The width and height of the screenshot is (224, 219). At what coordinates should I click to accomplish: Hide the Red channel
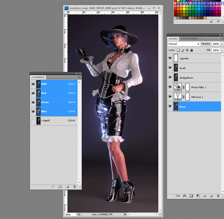coord(33,93)
